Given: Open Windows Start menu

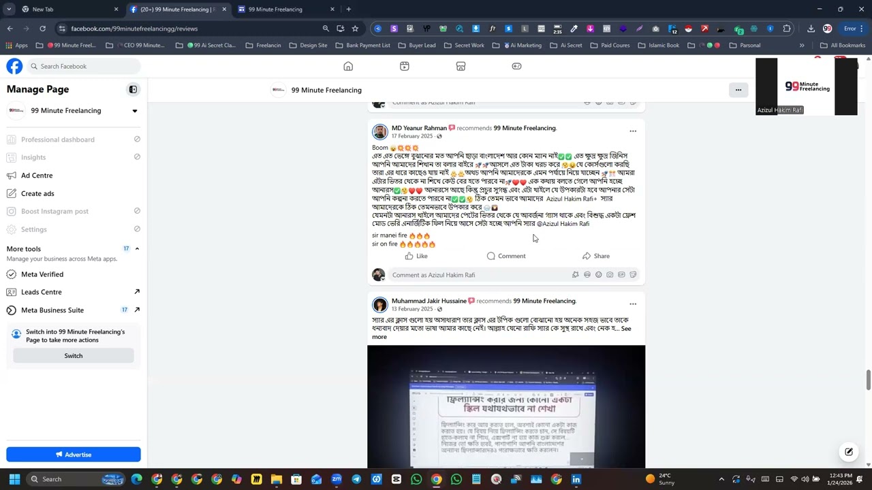Looking at the screenshot, I should tap(14, 479).
